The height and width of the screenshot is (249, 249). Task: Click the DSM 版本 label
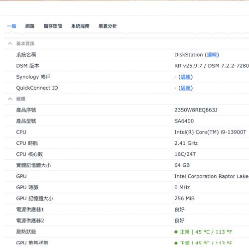point(27,66)
